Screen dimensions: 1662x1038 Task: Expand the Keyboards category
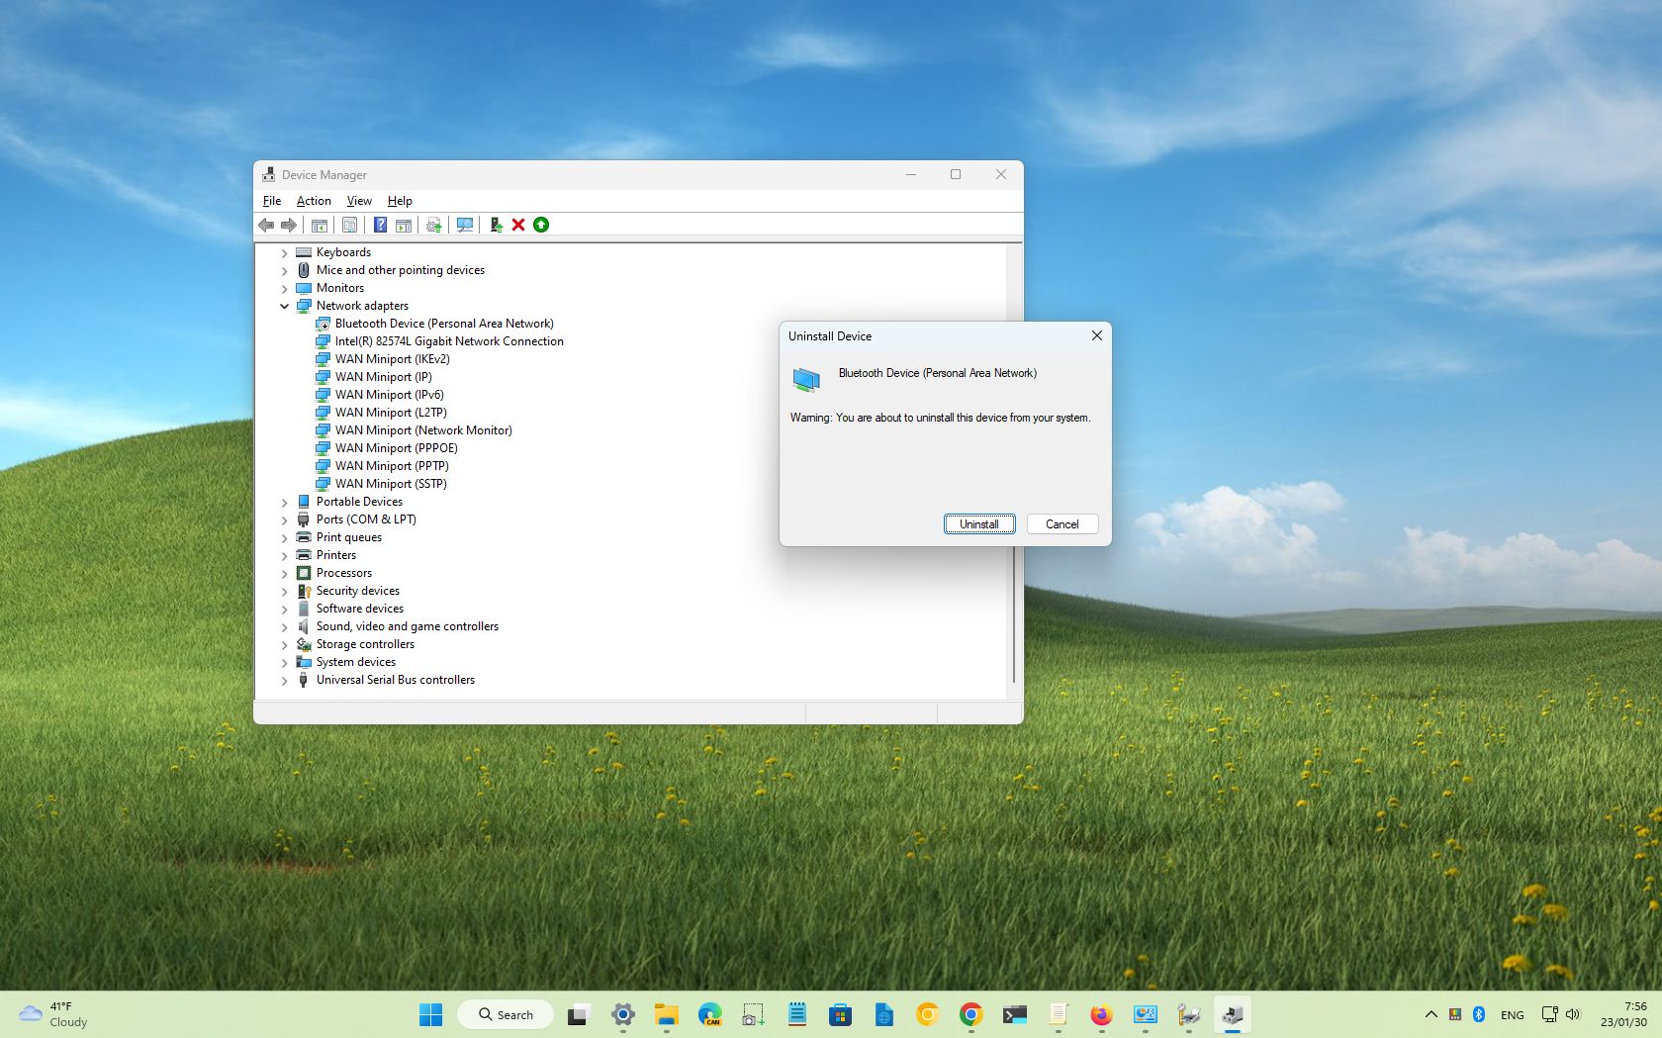pos(285,253)
